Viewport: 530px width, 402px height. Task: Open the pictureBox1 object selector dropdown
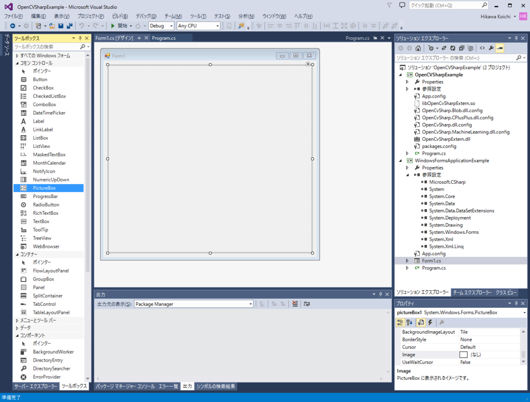coord(524,312)
